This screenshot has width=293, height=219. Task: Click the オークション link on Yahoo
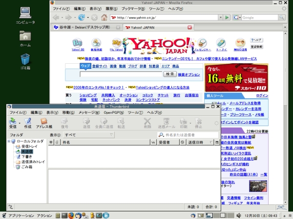point(128,95)
